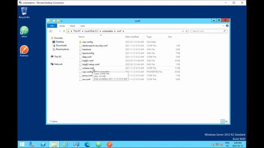Screen dimensions: 264x148
Task: Expand the This PC breadcrumb arrow
Action: 82,31
